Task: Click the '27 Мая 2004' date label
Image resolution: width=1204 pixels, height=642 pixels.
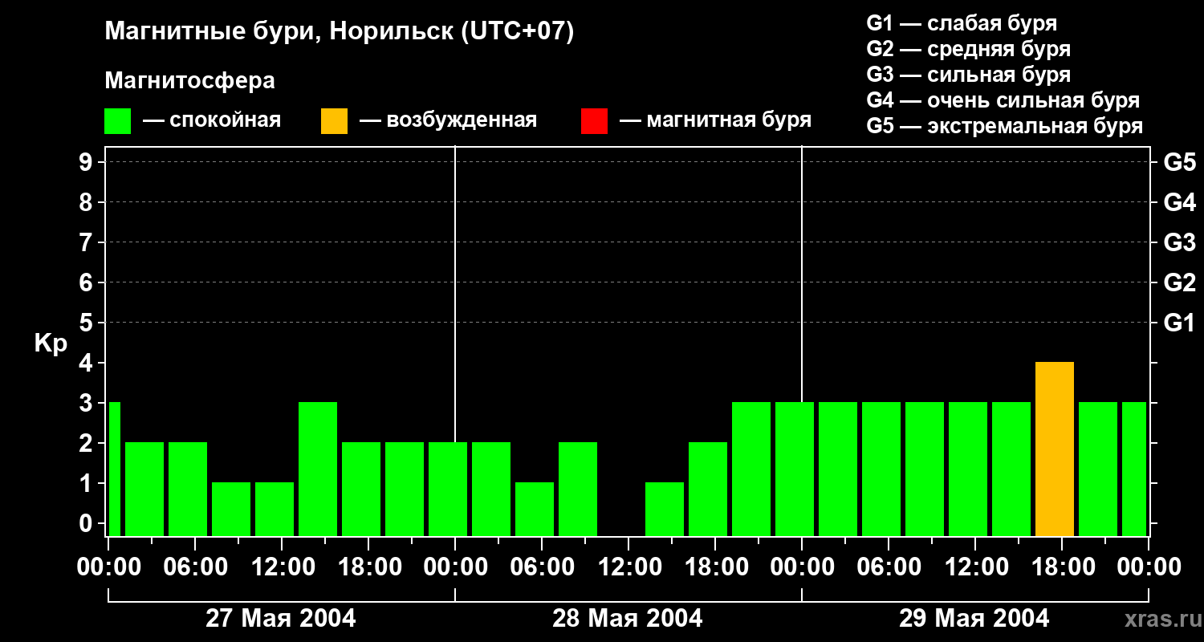Action: tap(281, 619)
